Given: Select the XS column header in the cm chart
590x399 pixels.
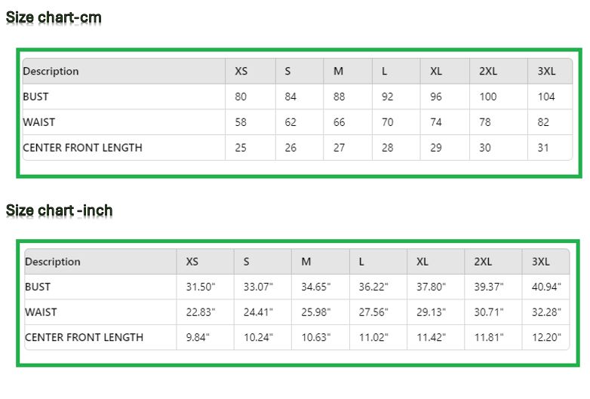Looking at the screenshot, I should click(x=241, y=72).
